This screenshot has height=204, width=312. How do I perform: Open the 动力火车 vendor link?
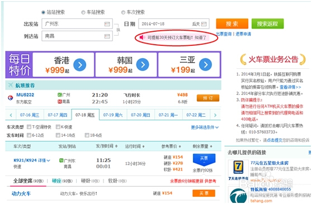[x=21, y=193]
